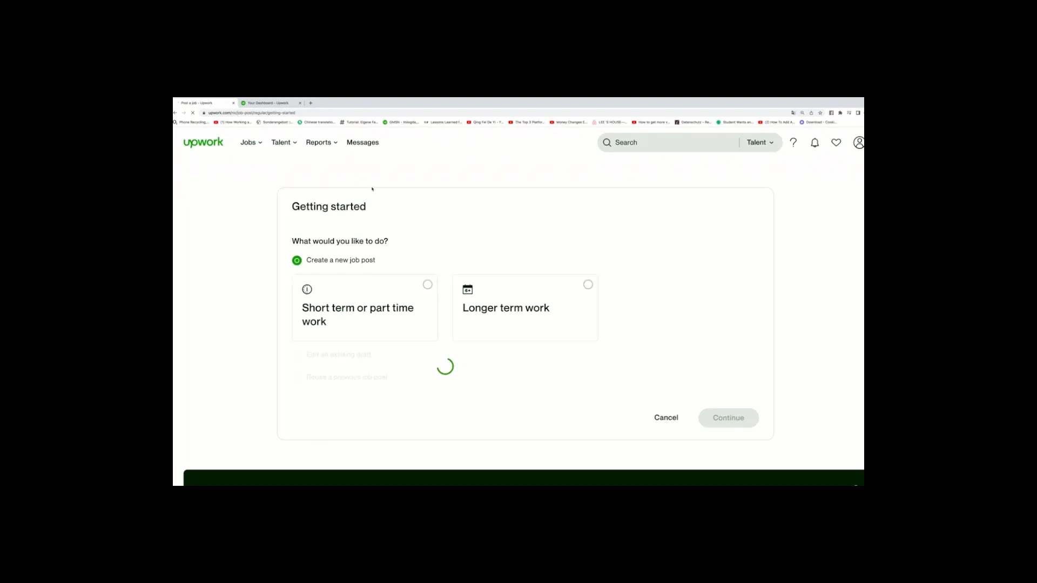Screen dimensions: 1037x583
Task: Click the Cancel button
Action: [x=666, y=417]
